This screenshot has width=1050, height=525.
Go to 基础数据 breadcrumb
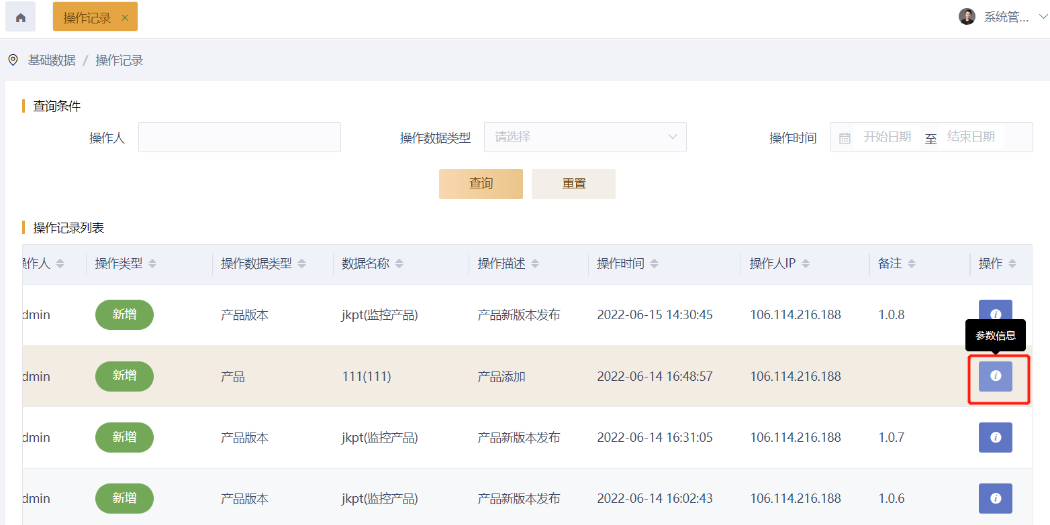(52, 60)
